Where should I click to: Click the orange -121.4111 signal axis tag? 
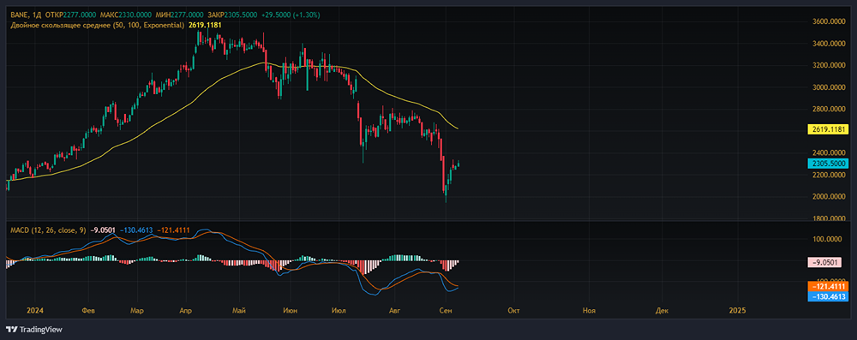[x=827, y=286]
